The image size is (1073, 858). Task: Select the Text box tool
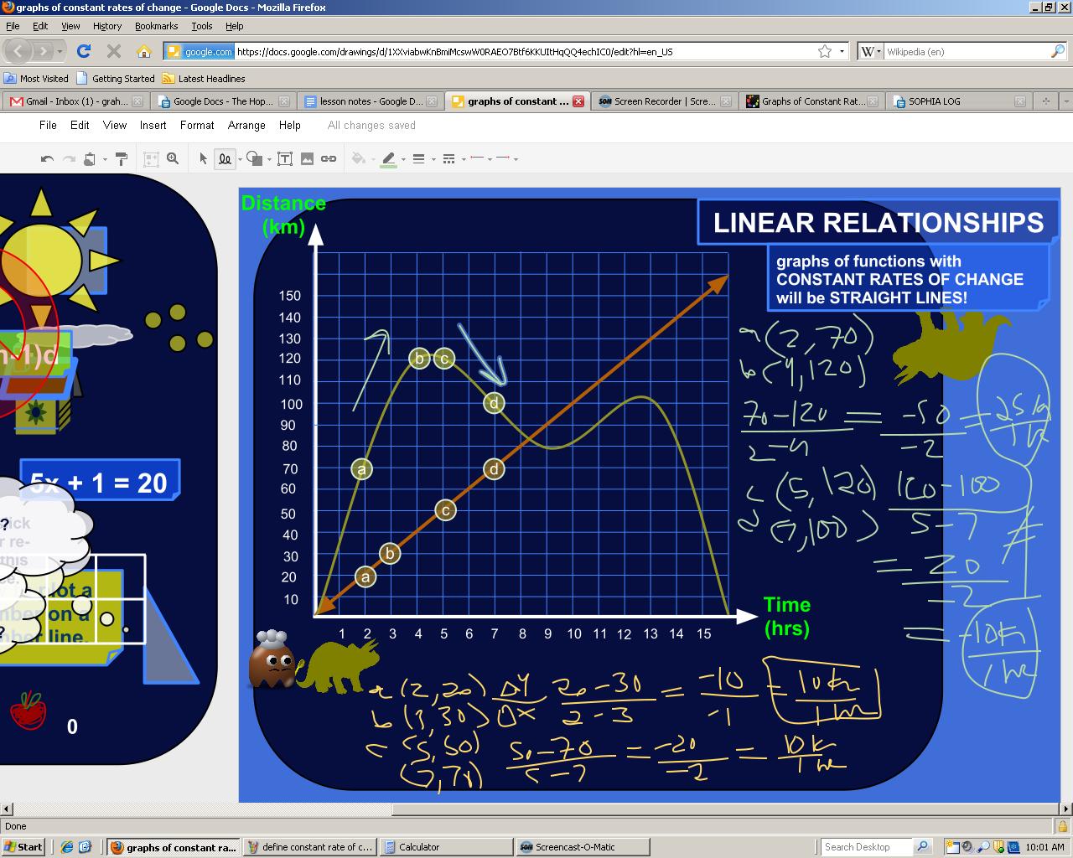pos(285,158)
